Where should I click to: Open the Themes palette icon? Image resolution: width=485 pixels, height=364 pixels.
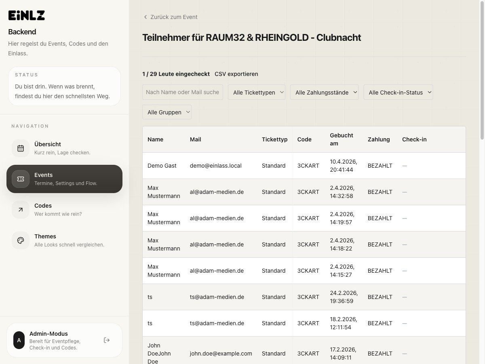point(21,240)
